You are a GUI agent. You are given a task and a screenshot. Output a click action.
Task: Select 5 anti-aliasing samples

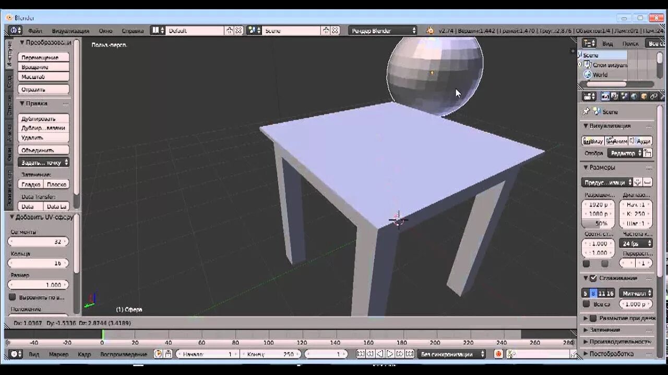click(x=586, y=293)
